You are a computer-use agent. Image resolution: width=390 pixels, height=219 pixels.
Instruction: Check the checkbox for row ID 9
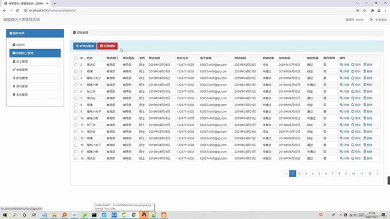(x=76, y=112)
